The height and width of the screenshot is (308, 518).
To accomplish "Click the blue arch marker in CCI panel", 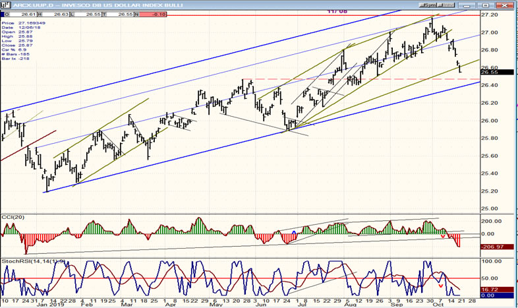I will coord(294,232).
